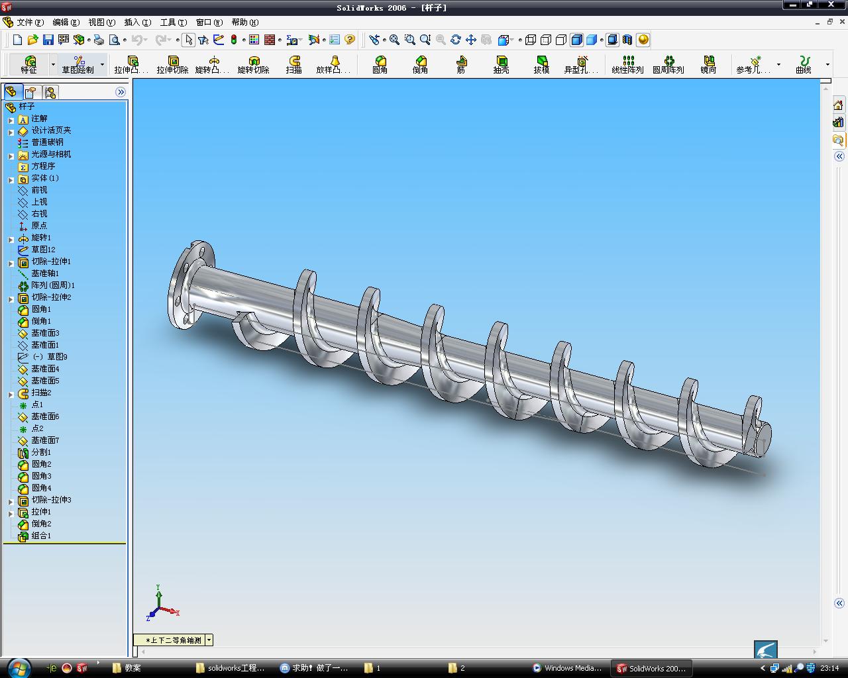Click the taskbar clock showing 23:14
This screenshot has width=848, height=678.
829,668
